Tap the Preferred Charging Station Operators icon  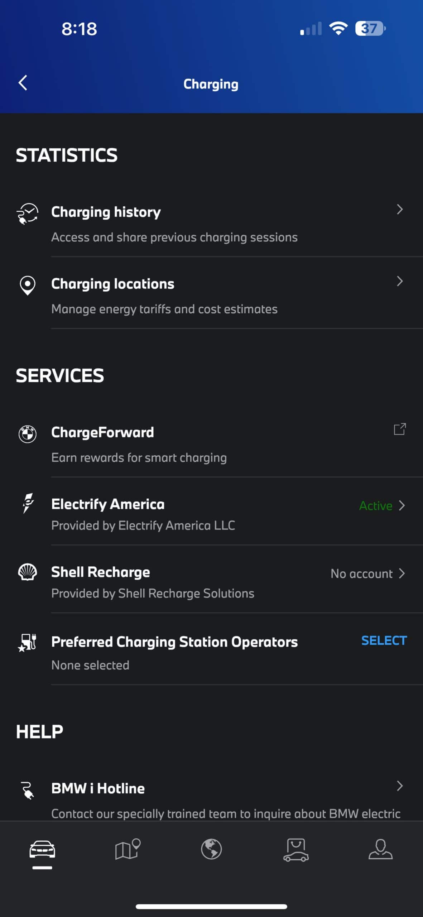coord(28,643)
